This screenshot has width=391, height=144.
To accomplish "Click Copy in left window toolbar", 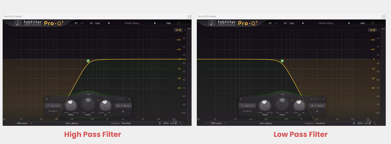I will point(98,23).
